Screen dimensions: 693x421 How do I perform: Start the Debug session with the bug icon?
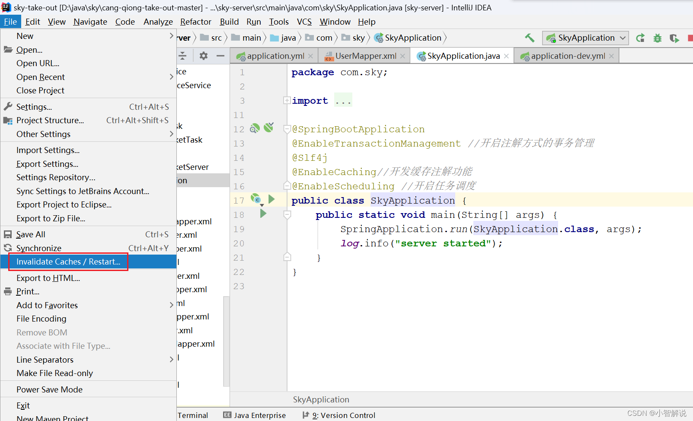click(x=658, y=38)
